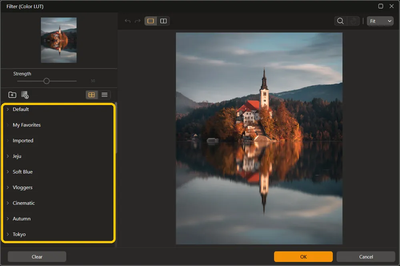
Task: Expand the Cinematic category chevron
Action: click(x=8, y=203)
